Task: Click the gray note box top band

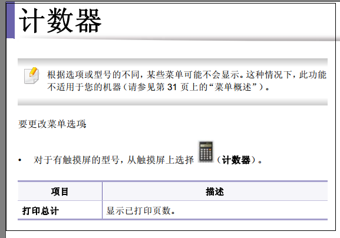Action: [x=173, y=62]
